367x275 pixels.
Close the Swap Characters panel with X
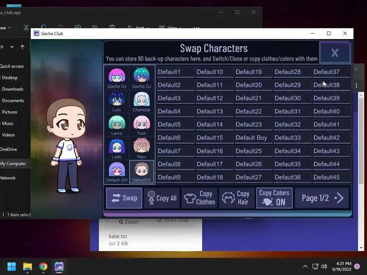click(335, 53)
